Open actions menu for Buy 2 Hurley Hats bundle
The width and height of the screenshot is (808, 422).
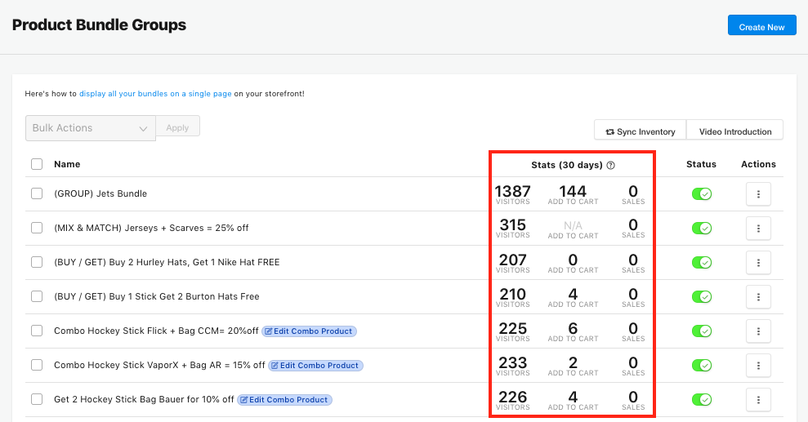[x=758, y=263]
